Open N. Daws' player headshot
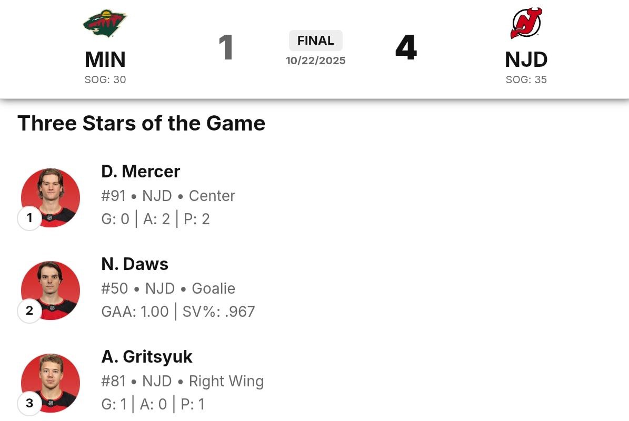The width and height of the screenshot is (629, 421). tap(51, 289)
